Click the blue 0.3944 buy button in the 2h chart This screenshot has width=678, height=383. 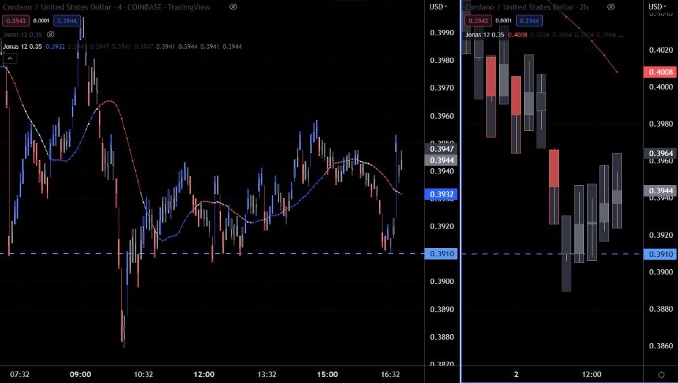tap(529, 21)
